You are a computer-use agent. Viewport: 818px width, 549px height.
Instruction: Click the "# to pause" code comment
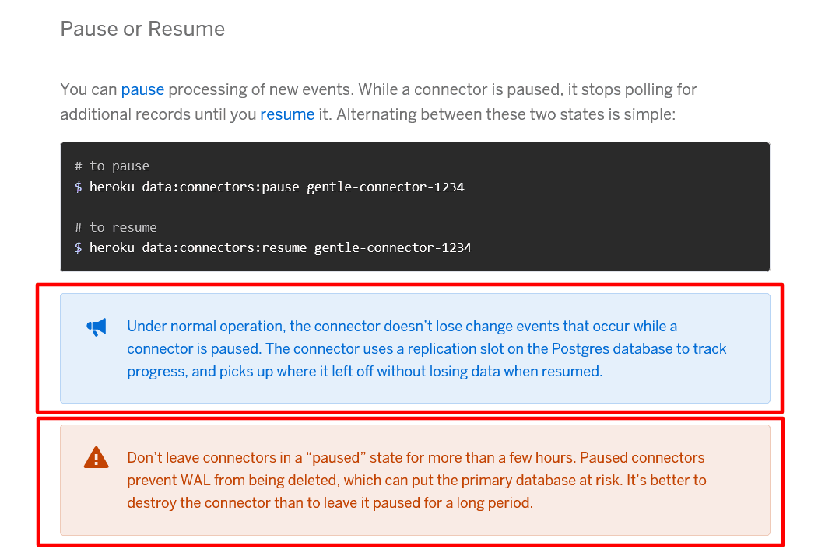112,166
